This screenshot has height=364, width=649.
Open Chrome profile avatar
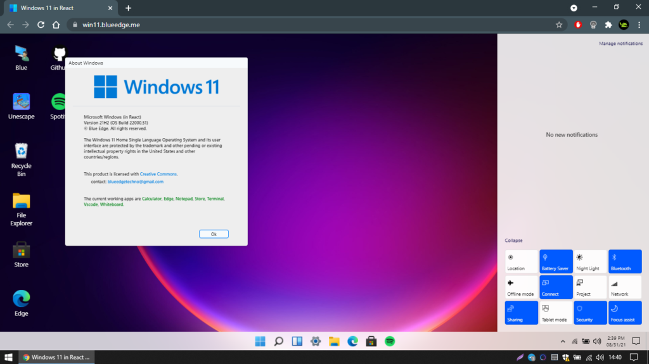pyautogui.click(x=624, y=25)
